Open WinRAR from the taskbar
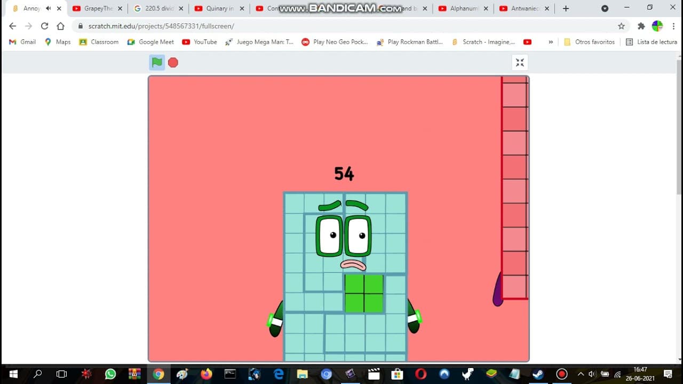Screen dimensions: 683x384 pyautogui.click(x=134, y=374)
